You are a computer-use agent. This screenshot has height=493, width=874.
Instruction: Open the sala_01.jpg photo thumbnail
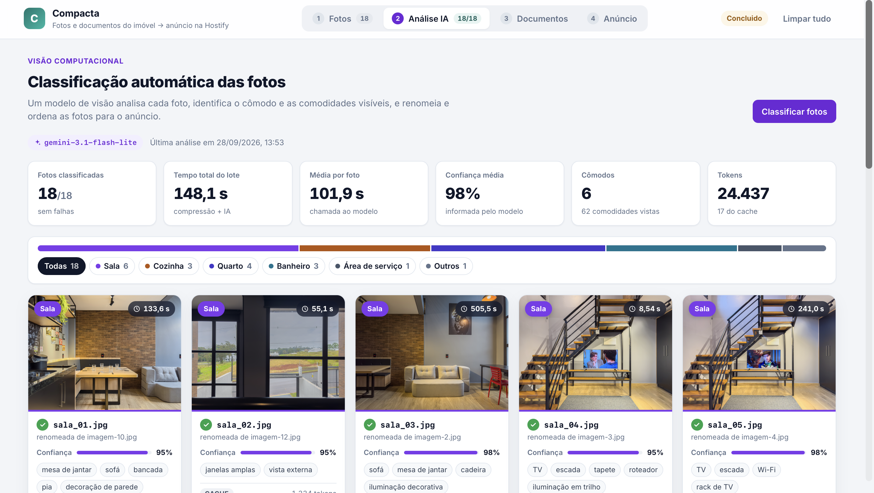(105, 353)
